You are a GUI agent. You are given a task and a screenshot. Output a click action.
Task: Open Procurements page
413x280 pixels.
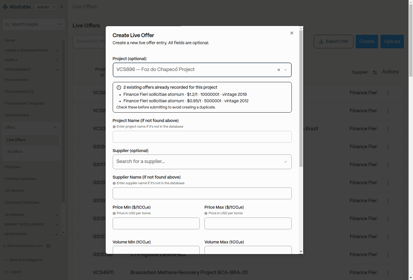(17, 80)
